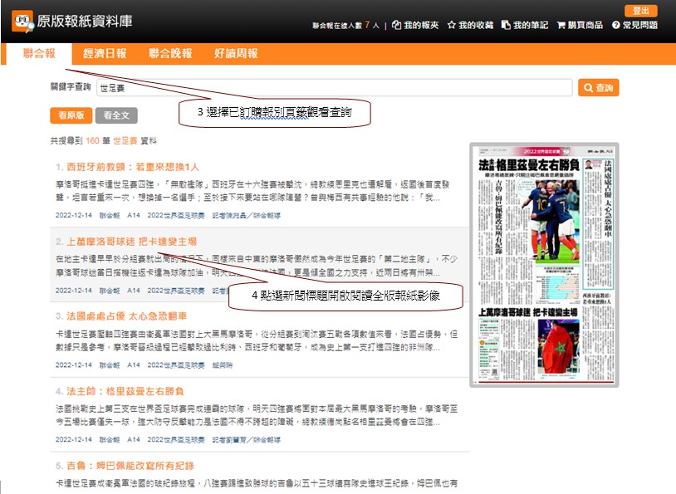Click the 常見問題 question mark icon
The image size is (676, 494).
coord(615,25)
